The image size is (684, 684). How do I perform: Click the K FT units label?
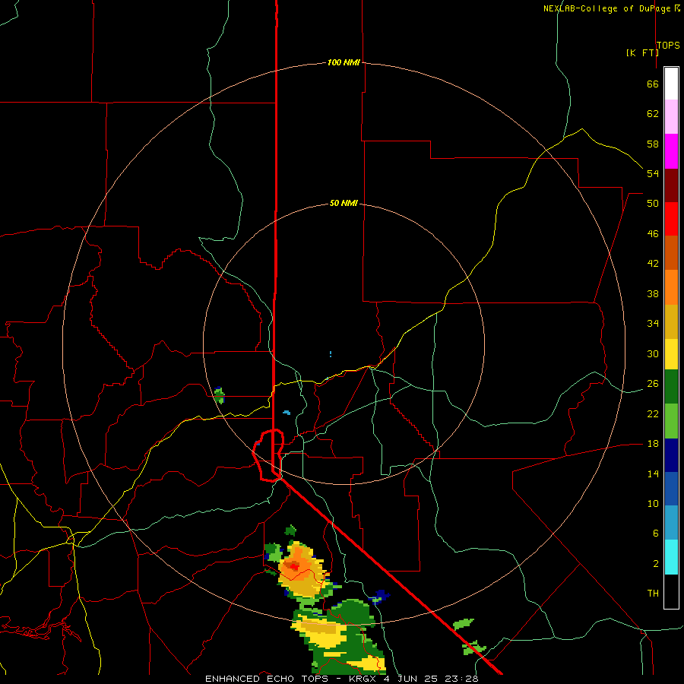[642, 52]
